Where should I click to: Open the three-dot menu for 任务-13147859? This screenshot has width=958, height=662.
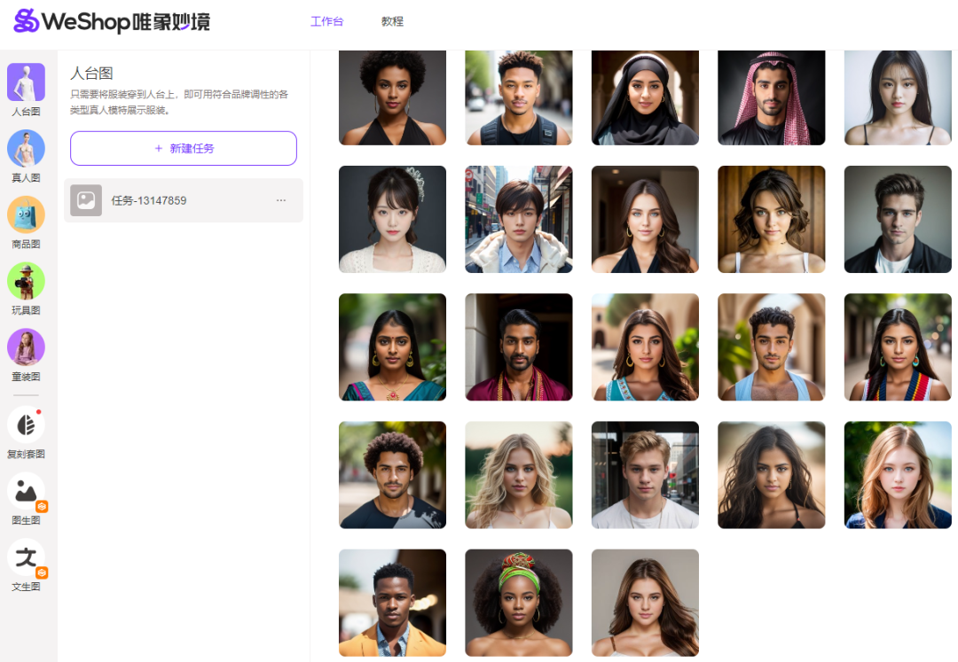click(281, 200)
